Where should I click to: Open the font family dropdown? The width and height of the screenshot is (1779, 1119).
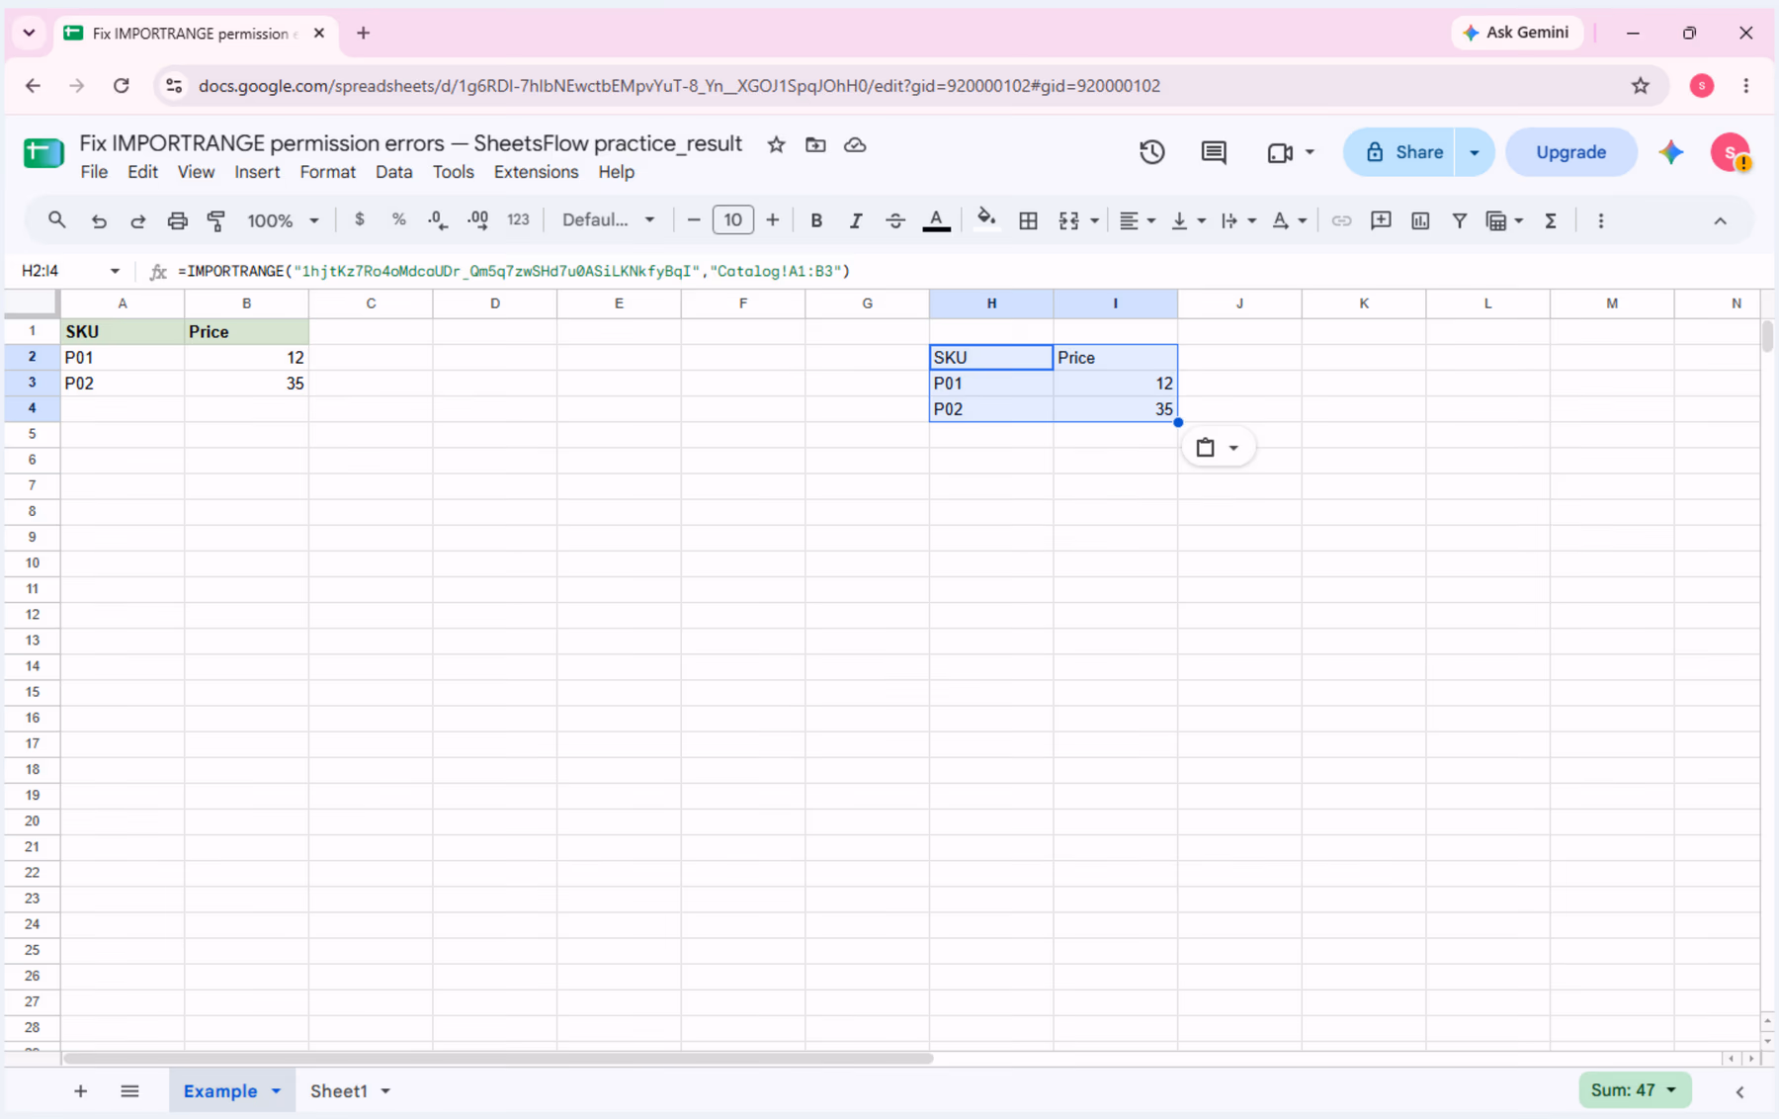pos(608,219)
